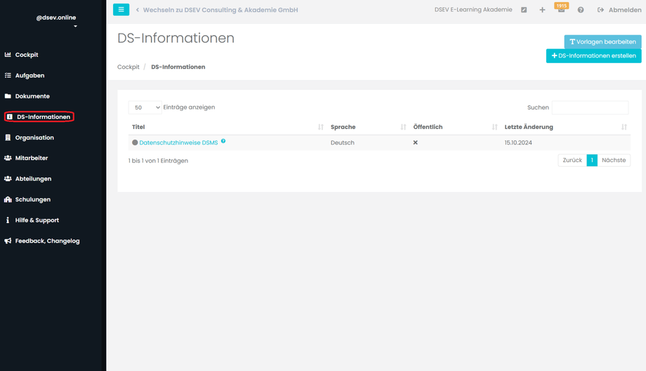Click Abmelden to log out
646x371 pixels.
[619, 10]
